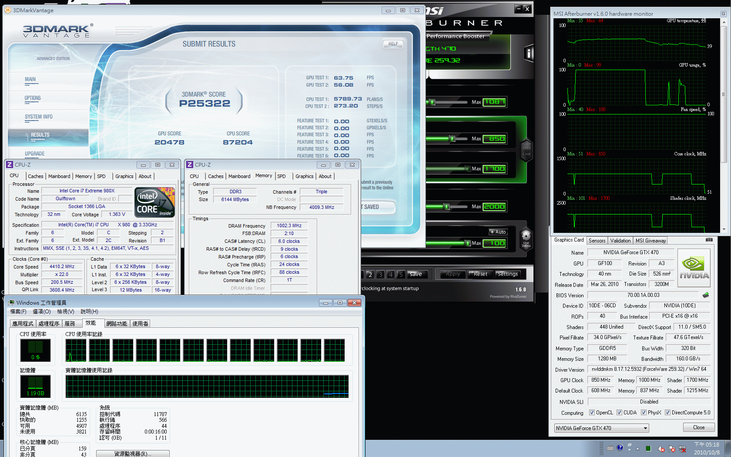731x457 pixels.
Task: Click the blue help question-mark tray icon
Action: pos(620,447)
